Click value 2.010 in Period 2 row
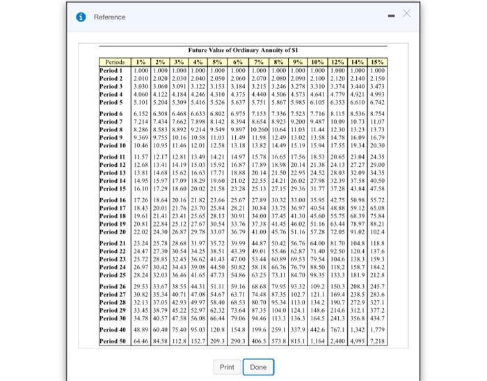The height and width of the screenshot is (381, 487). (x=141, y=79)
